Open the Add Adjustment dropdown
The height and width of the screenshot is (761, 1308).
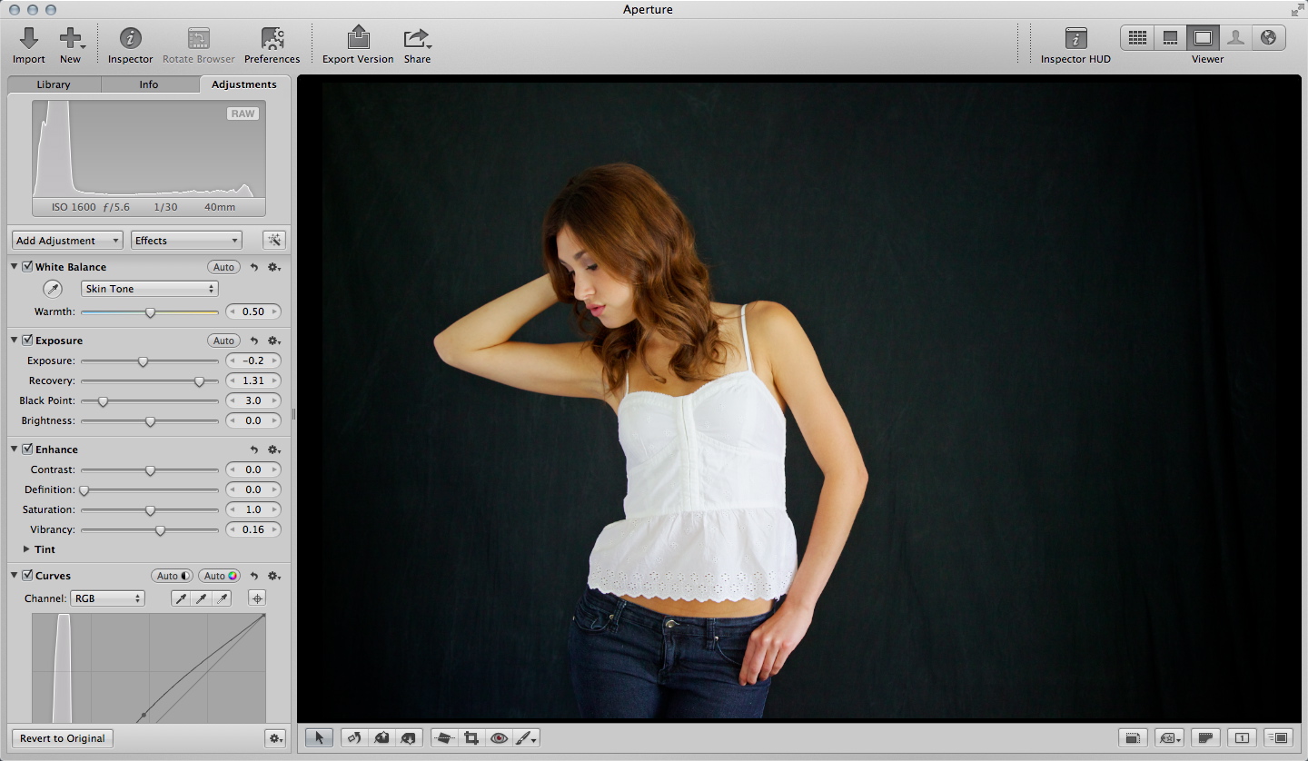[x=67, y=241]
